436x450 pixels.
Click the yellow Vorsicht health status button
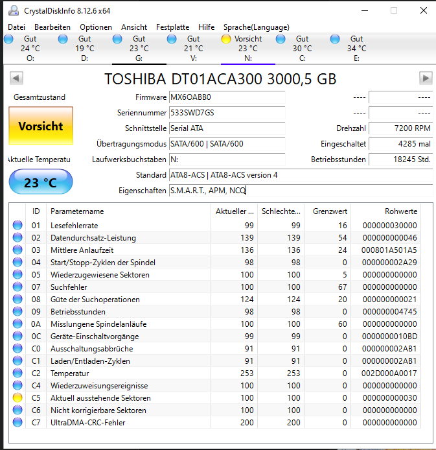[x=41, y=126]
